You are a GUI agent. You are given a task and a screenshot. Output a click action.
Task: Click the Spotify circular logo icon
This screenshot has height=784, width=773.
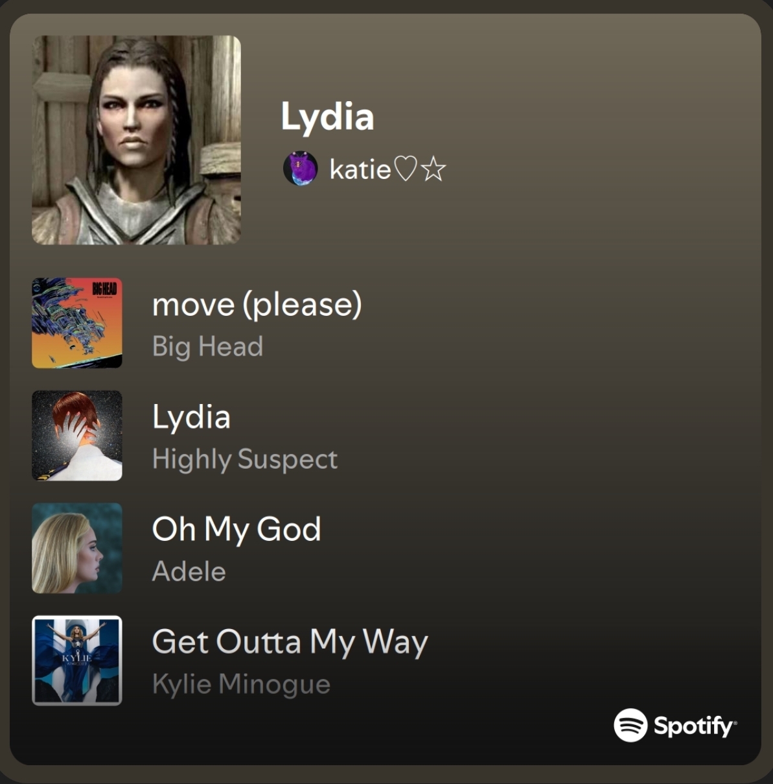(630, 725)
